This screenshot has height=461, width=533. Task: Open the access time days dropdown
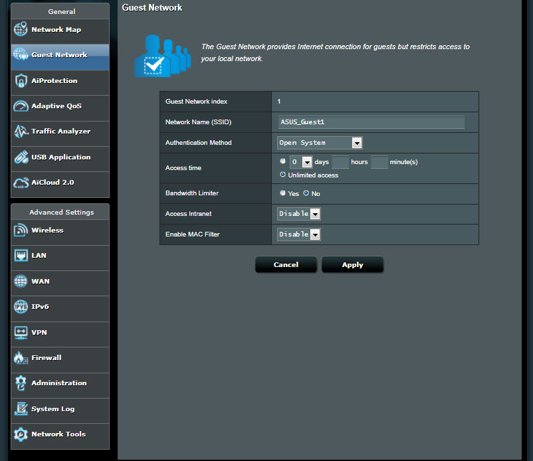301,162
